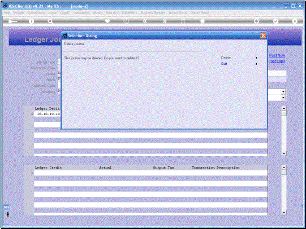Click the round X cancel toolbar icon
This screenshot has width=306, height=229.
295,21
